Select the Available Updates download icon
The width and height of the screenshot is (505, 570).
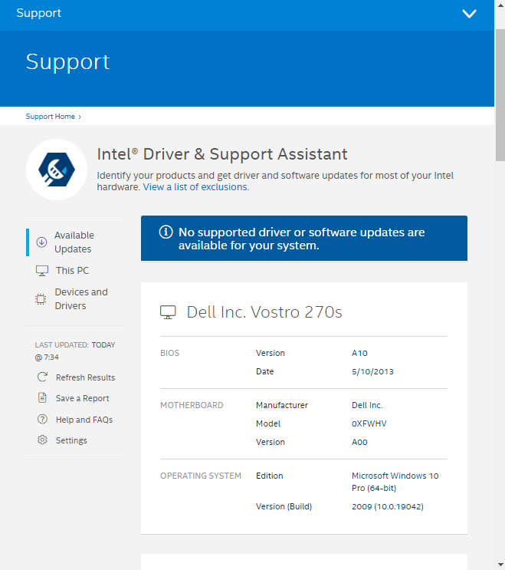click(x=41, y=242)
